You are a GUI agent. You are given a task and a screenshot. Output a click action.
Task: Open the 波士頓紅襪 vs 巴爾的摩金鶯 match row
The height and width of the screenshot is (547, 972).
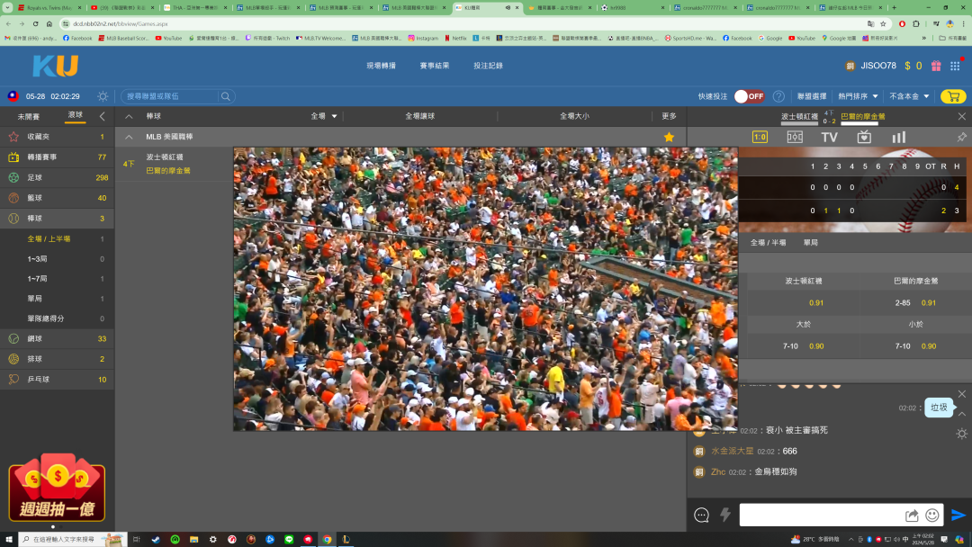pyautogui.click(x=175, y=164)
